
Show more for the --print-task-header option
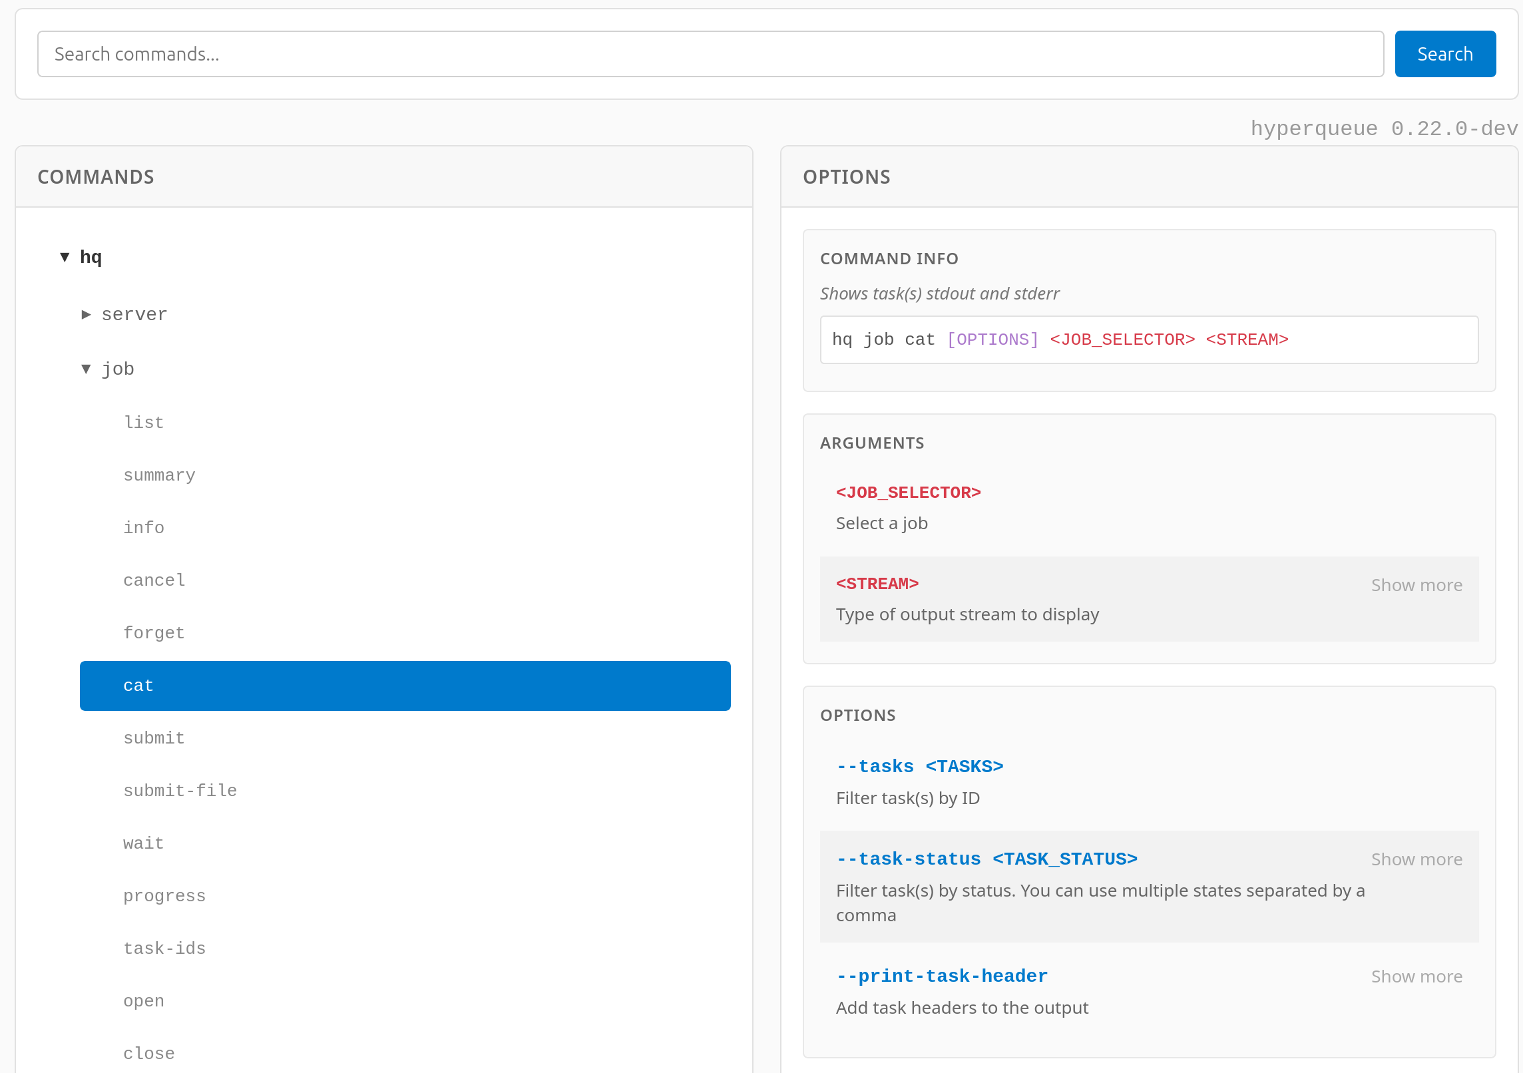1416,976
